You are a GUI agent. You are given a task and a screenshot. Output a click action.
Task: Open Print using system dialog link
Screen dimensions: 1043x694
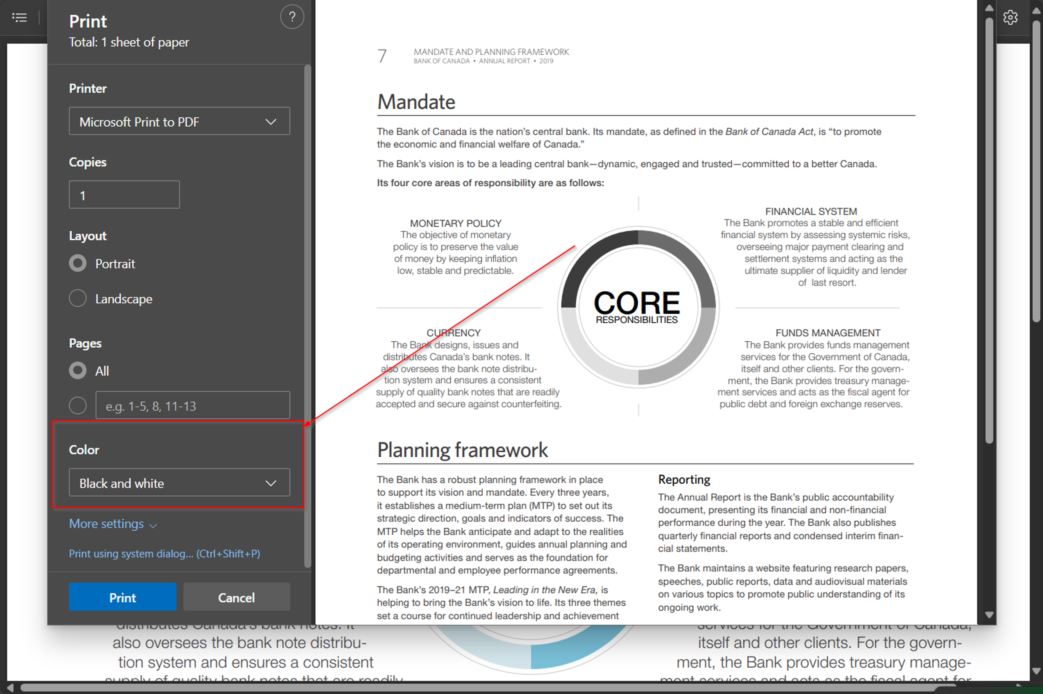click(x=164, y=554)
